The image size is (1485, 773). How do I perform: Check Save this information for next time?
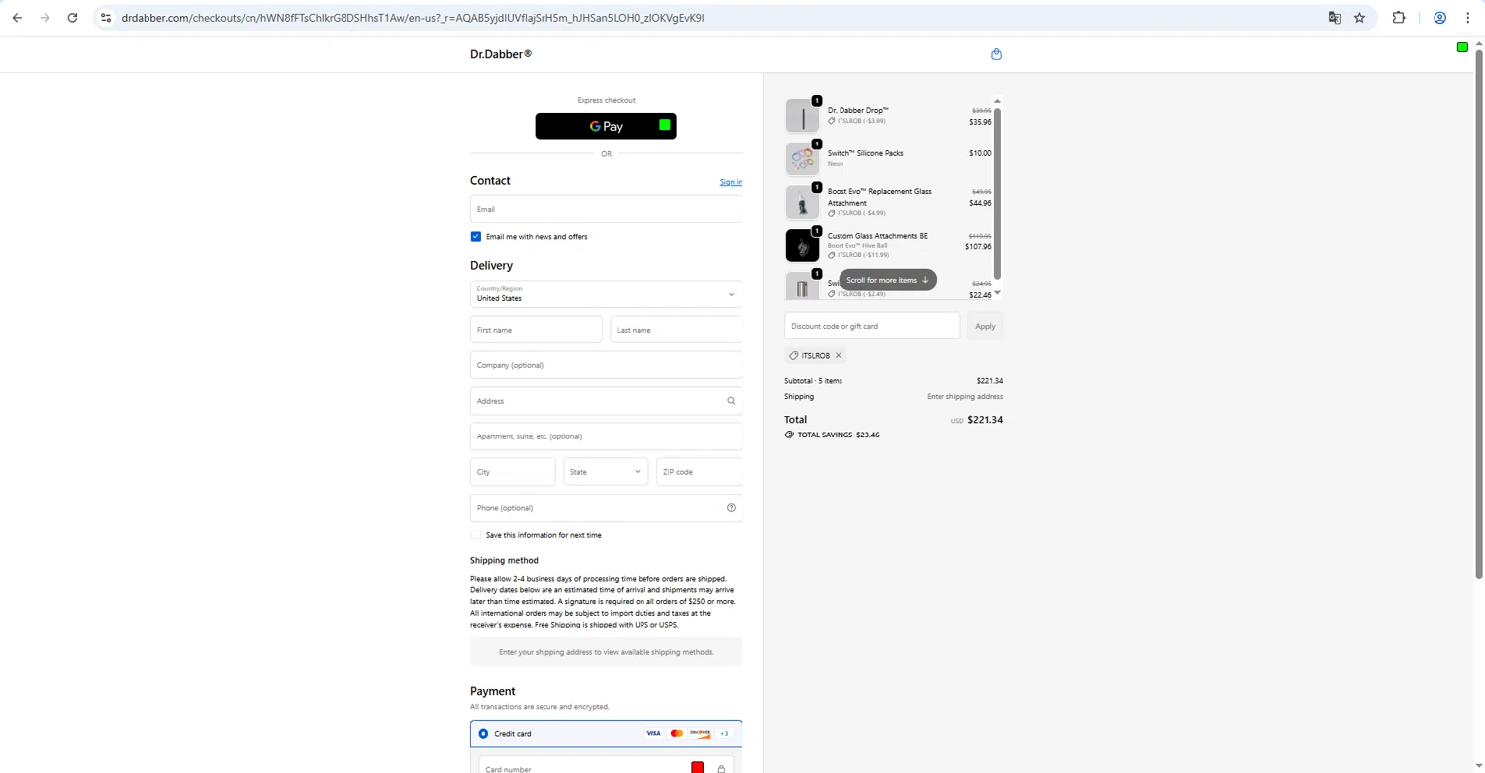coord(476,535)
